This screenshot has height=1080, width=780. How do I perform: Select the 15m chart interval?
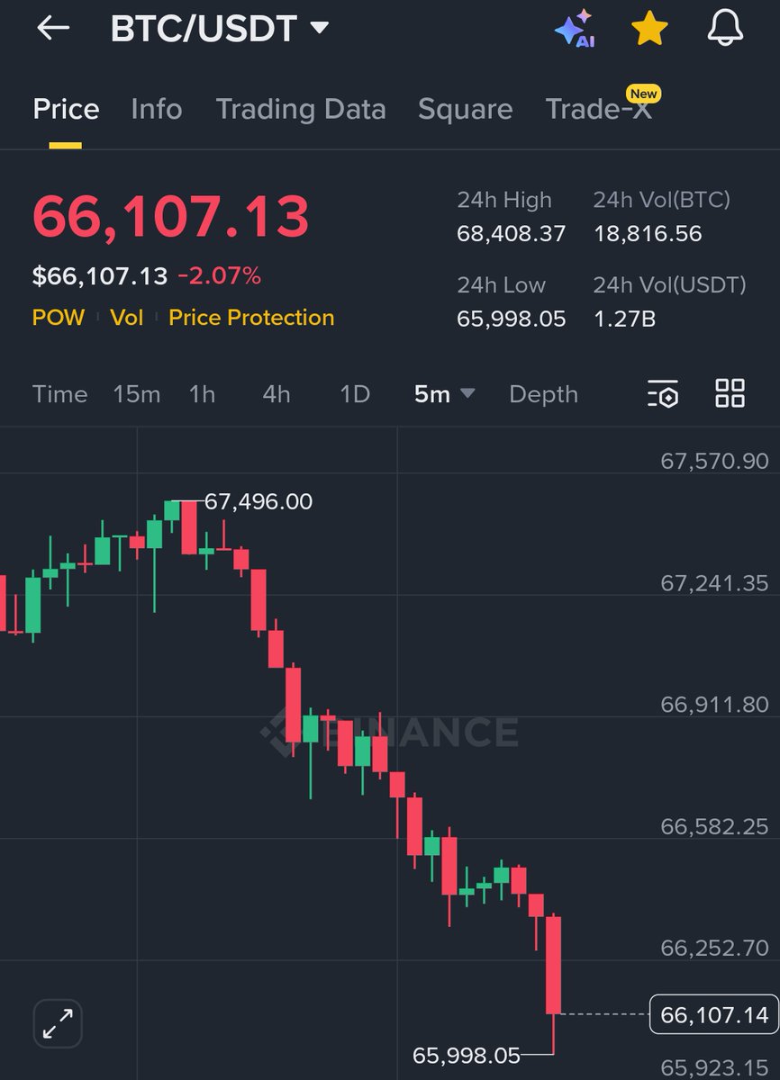pos(136,394)
